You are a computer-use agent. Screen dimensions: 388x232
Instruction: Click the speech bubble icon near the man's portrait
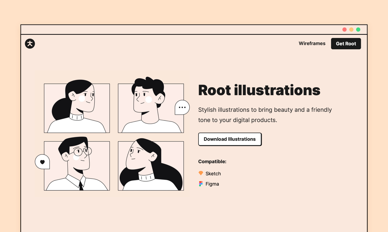(x=182, y=108)
